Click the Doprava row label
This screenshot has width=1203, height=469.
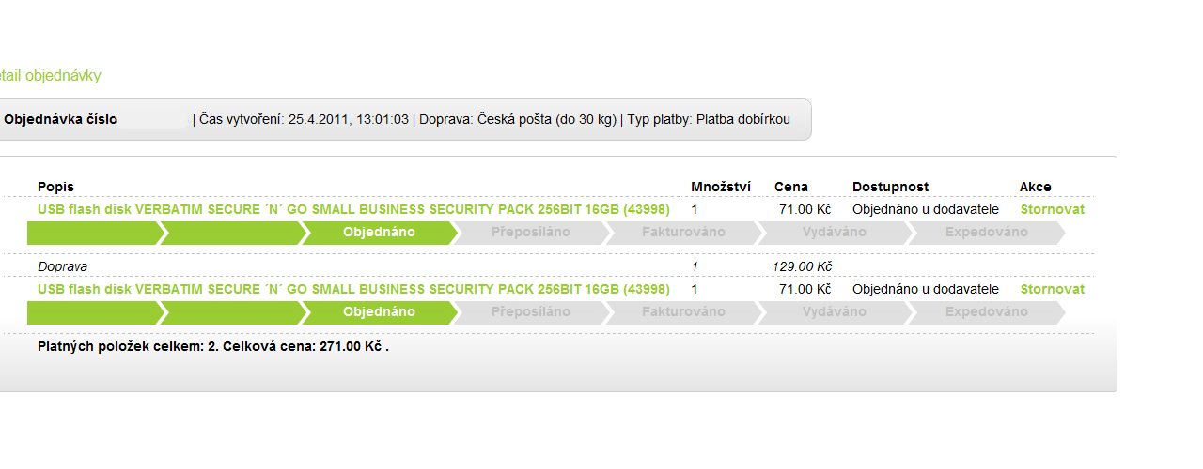coord(62,266)
